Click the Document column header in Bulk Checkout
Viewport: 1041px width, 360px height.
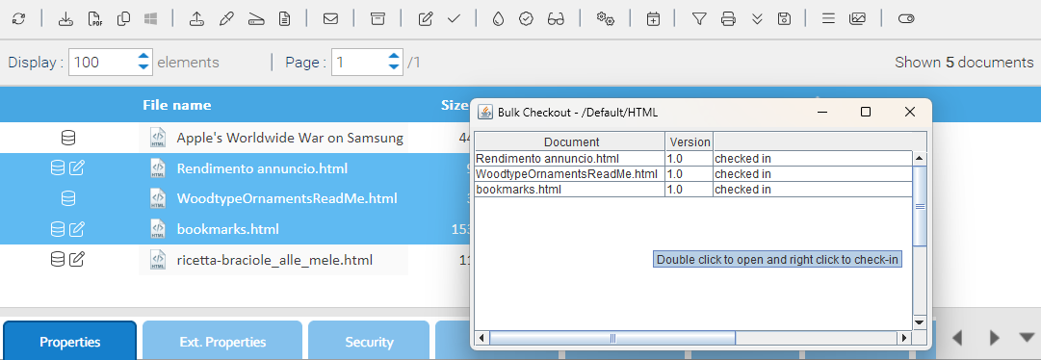pos(570,142)
